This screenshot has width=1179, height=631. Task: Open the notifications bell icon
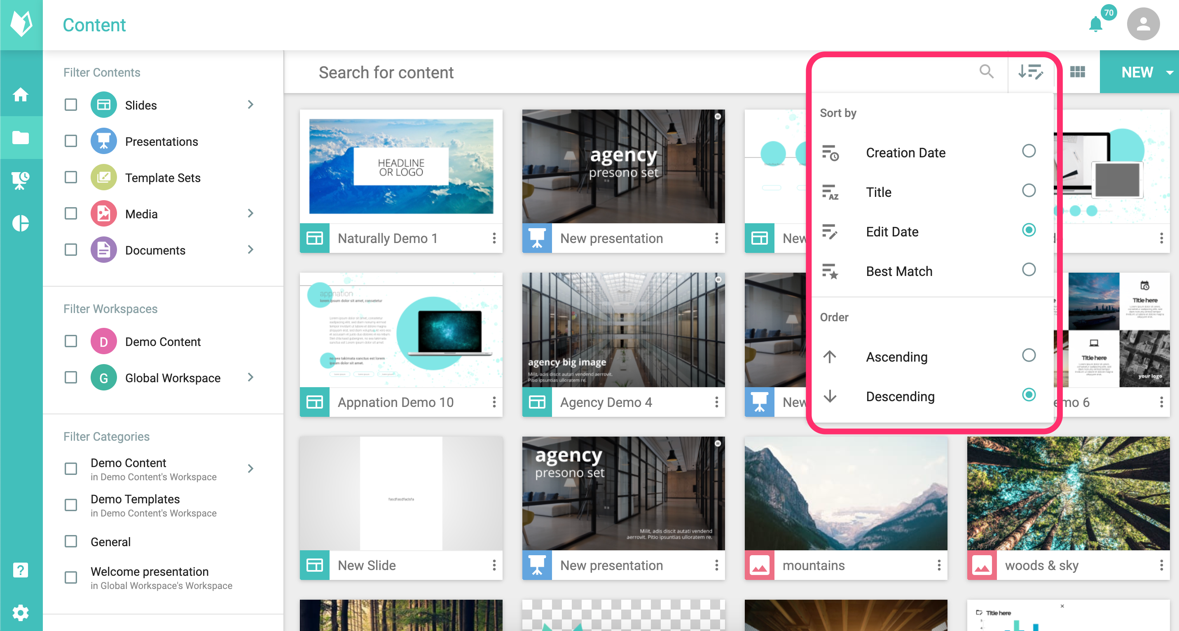pos(1096,24)
